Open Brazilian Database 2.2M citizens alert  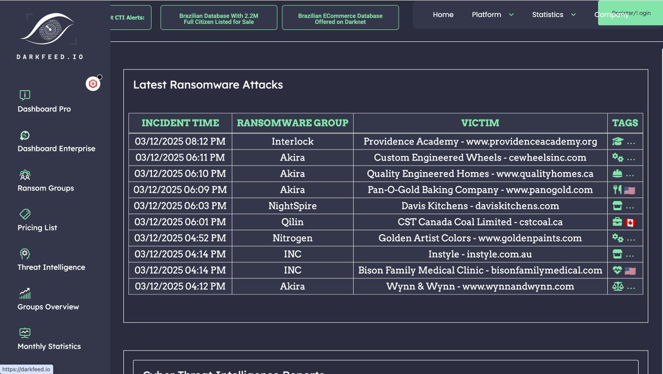219,18
